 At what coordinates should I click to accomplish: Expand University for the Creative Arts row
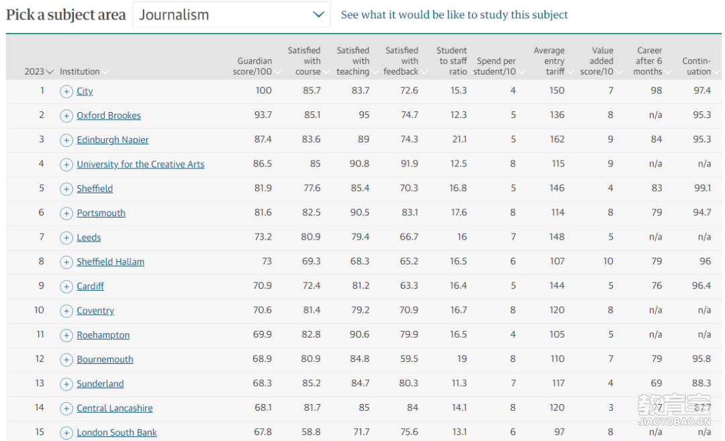tap(66, 164)
